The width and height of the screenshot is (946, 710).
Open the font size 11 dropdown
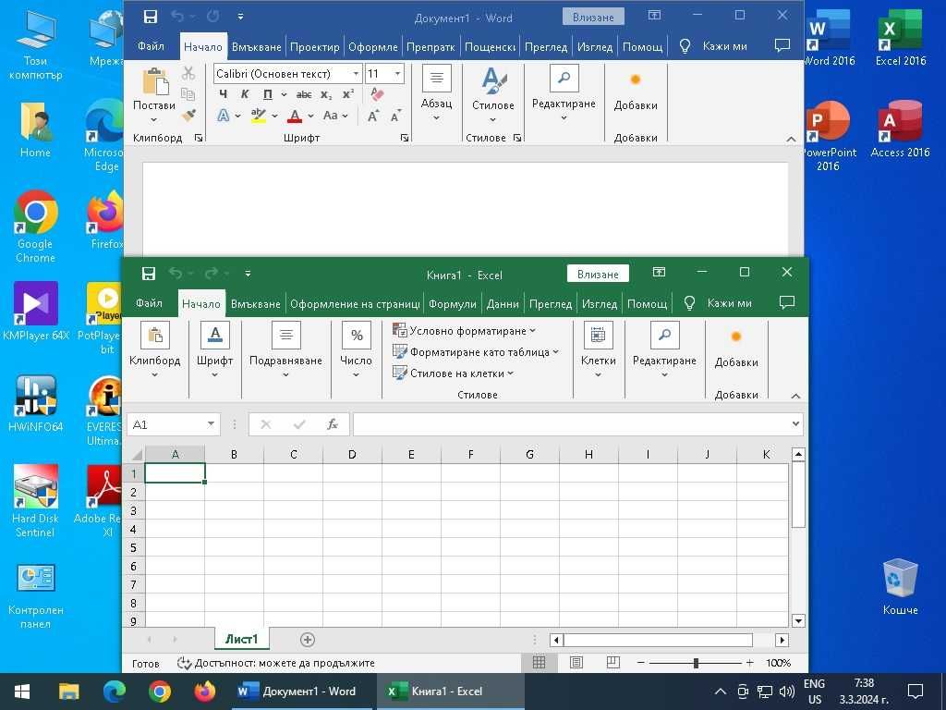[397, 74]
